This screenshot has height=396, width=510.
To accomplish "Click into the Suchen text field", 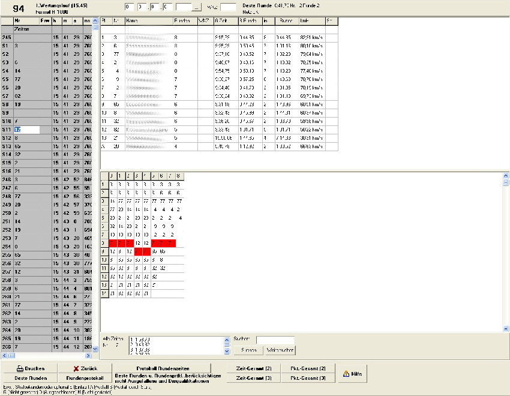I will tap(275, 340).
